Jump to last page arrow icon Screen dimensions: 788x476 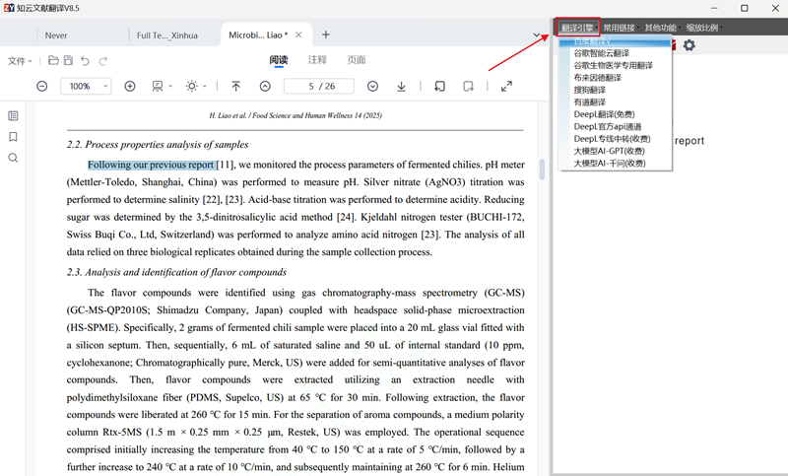(402, 87)
